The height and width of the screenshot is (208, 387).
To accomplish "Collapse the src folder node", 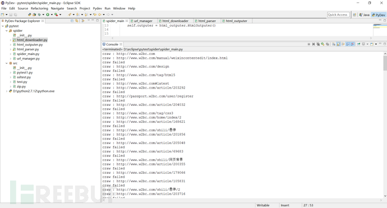I will click(x=7, y=63).
